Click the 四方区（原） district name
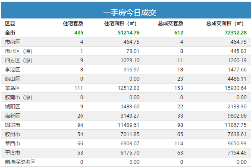This screenshot has height=168, width=252. 19,60
